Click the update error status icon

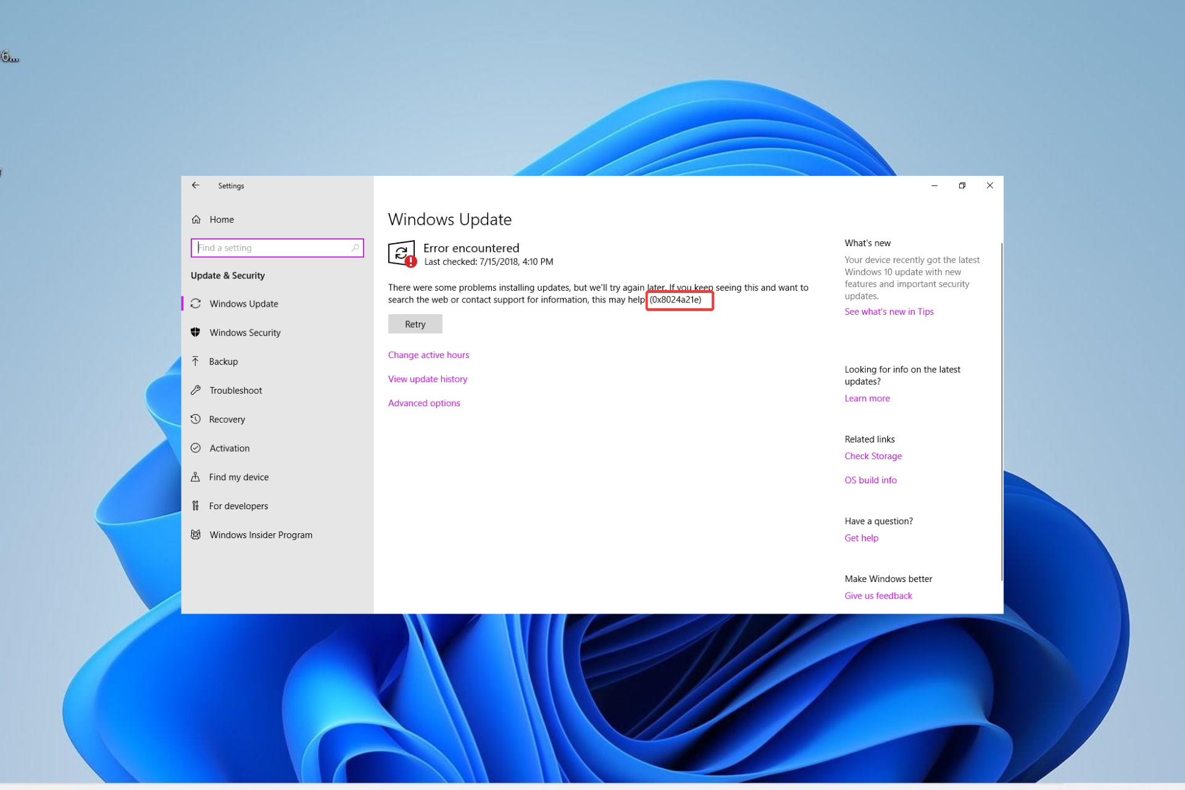point(402,254)
